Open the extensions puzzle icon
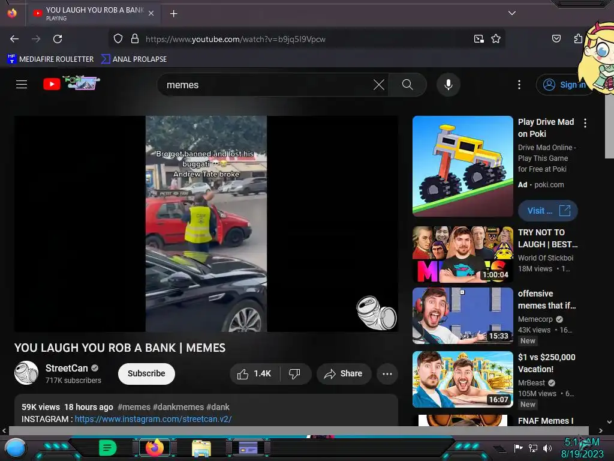This screenshot has width=614, height=461. point(578,38)
